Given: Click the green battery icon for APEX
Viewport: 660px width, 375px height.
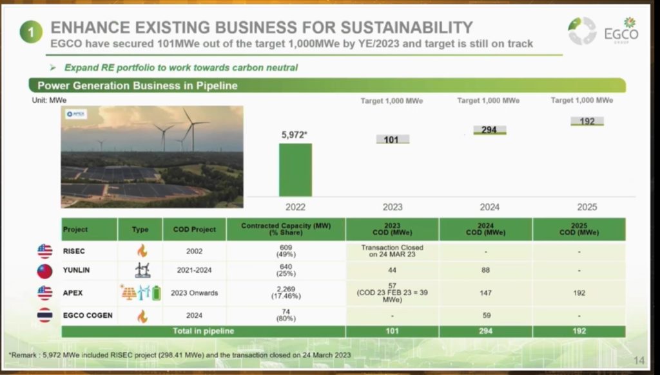Looking at the screenshot, I should (156, 293).
